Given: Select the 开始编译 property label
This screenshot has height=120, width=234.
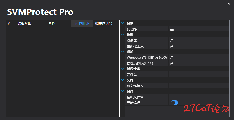Looking at the screenshot, I should click(133, 103).
